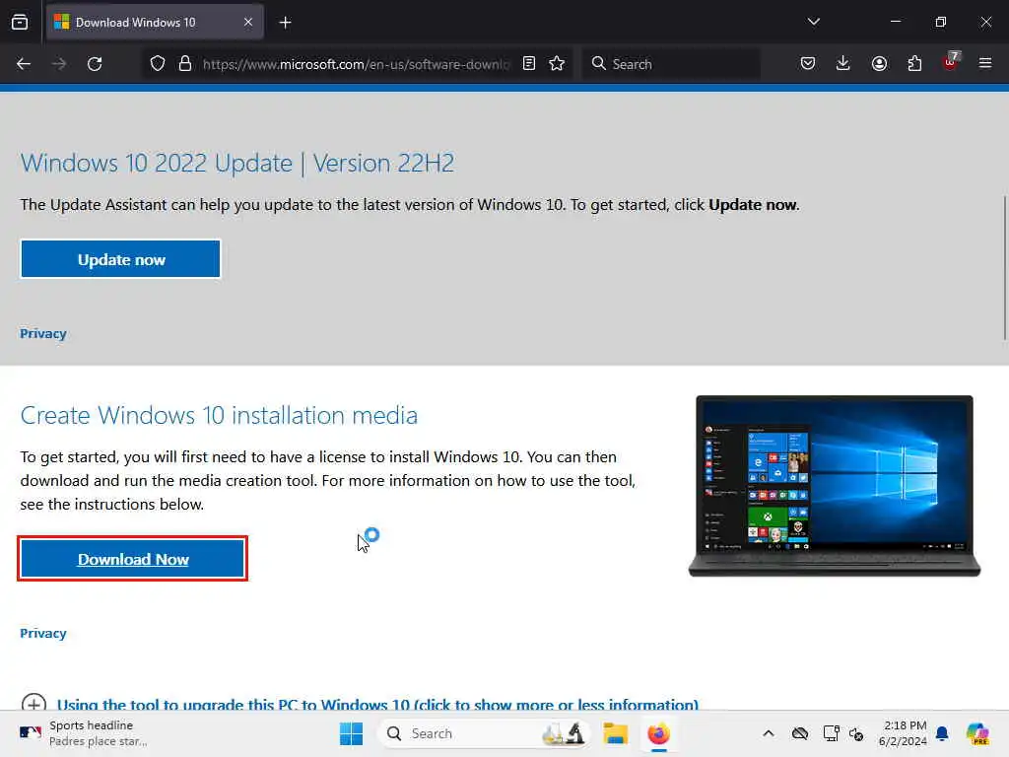Click the microsoft.com URL address bar
This screenshot has width=1009, height=757.
[356, 64]
